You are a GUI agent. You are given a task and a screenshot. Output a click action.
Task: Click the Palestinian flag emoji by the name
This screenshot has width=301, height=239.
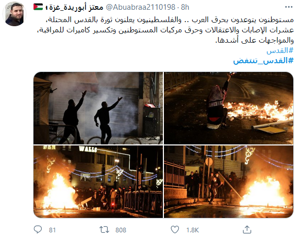38,7
